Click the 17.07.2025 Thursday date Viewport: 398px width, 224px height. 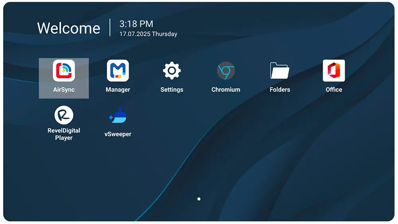point(148,34)
